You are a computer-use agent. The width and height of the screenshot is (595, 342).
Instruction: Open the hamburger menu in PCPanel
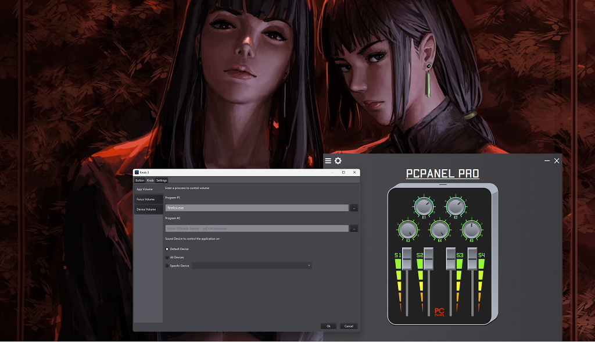(x=328, y=161)
